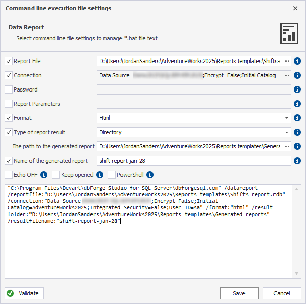Uncheck the Connection checkbox
This screenshot has height=304, width=306.
pos(9,75)
